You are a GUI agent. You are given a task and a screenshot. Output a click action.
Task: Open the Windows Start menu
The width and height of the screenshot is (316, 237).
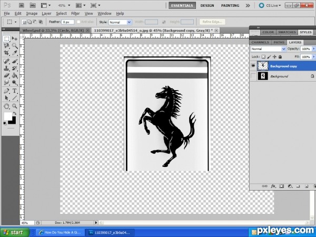click(15, 232)
